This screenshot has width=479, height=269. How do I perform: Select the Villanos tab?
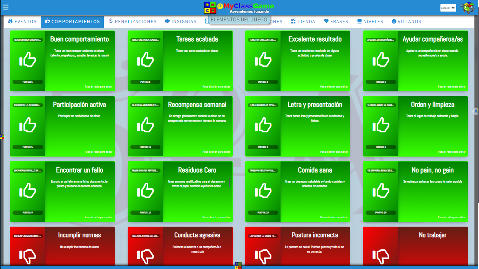[406, 21]
